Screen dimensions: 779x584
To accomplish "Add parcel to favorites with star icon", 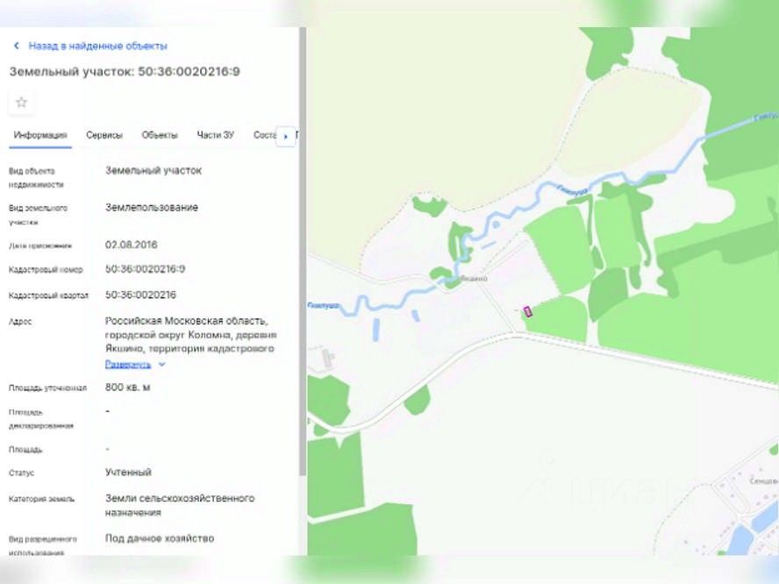I will (21, 103).
